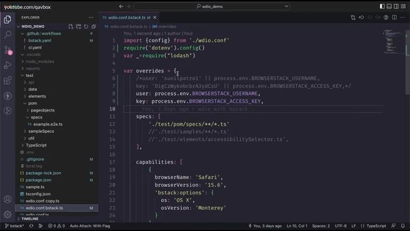Toggle the primary sidebar layout icon
This screenshot has height=231, width=410.
click(x=382, y=6)
